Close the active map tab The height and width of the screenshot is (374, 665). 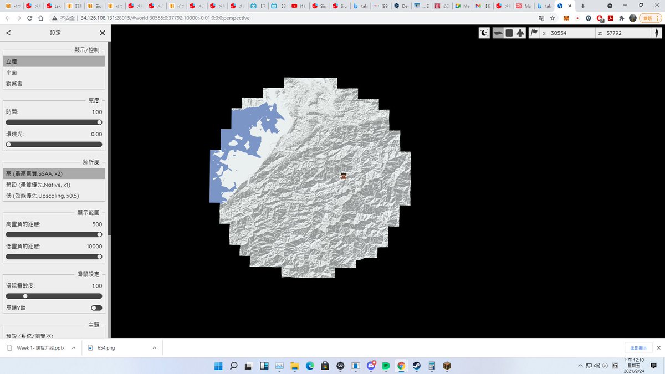(570, 6)
